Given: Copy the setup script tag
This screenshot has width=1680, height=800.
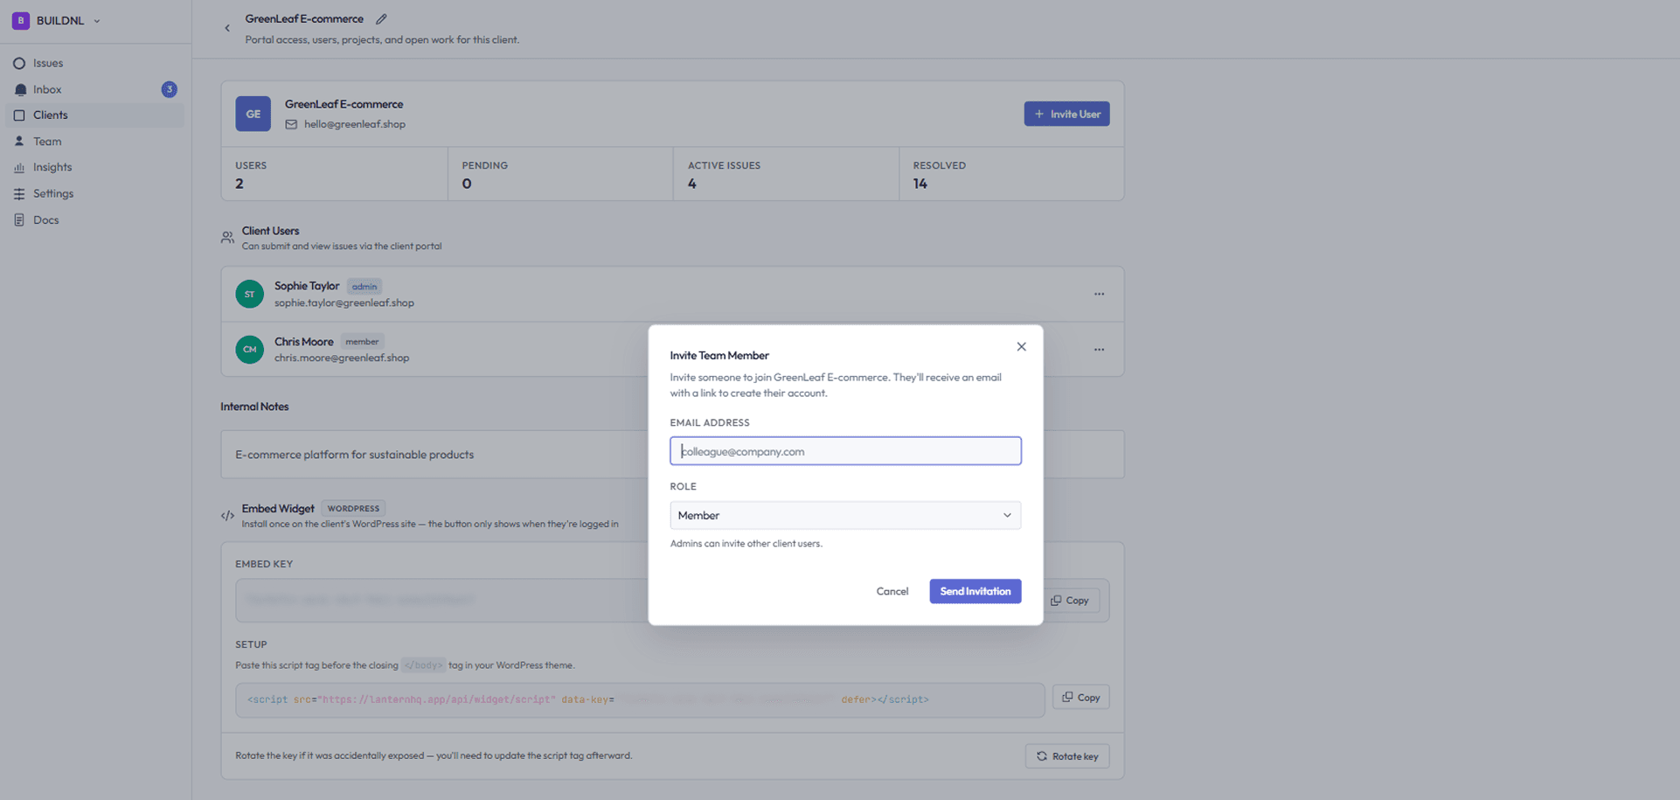Looking at the screenshot, I should tap(1081, 697).
